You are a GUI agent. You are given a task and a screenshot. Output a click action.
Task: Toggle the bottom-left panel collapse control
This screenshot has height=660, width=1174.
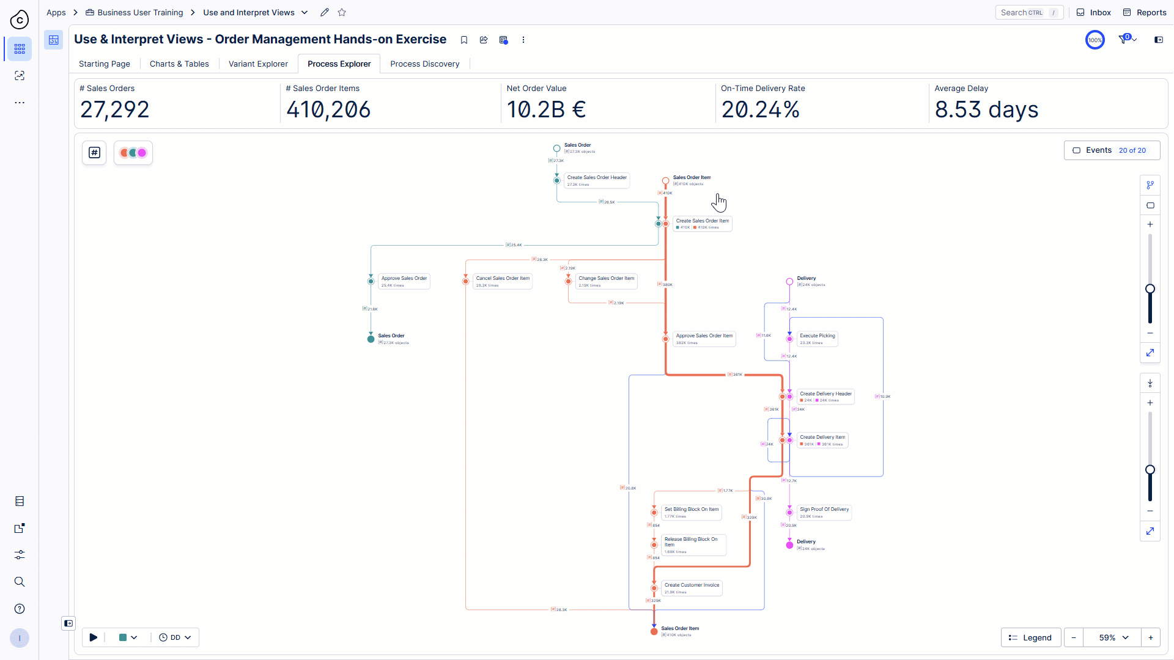[x=68, y=623]
